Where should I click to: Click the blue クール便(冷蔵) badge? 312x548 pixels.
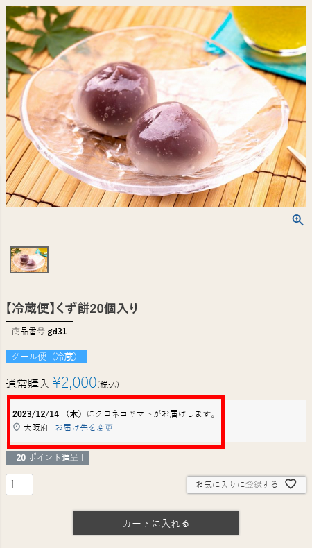point(46,357)
